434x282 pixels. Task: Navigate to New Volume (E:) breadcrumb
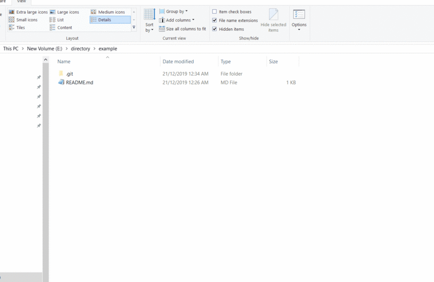click(44, 49)
